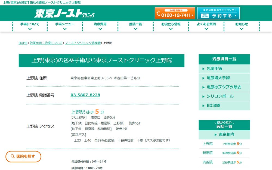Viewport: 272px width, 170px height.
Task: Click the main page title banner 上野院
Action: (101, 61)
